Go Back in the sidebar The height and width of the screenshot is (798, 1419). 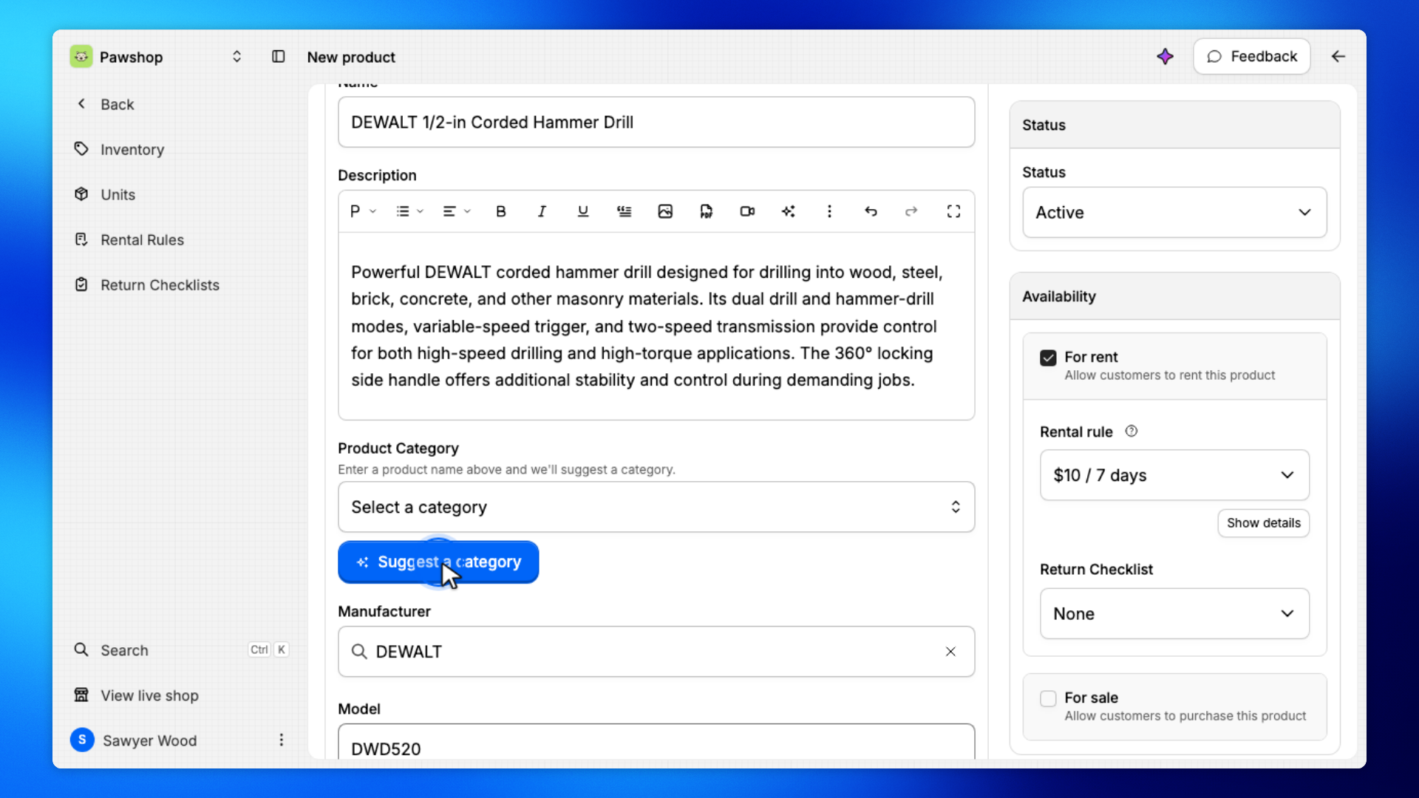[x=104, y=104]
